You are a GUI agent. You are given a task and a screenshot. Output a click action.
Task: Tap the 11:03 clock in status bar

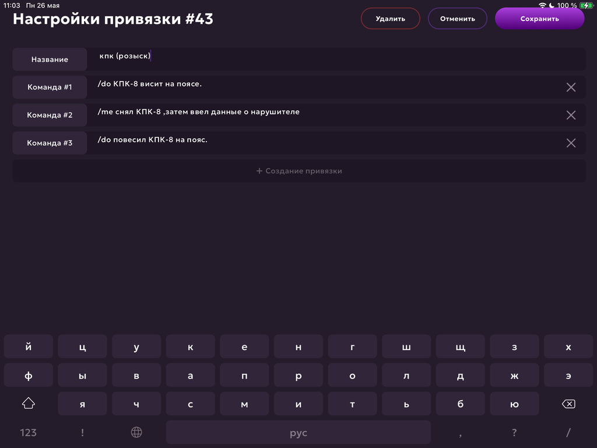click(12, 5)
